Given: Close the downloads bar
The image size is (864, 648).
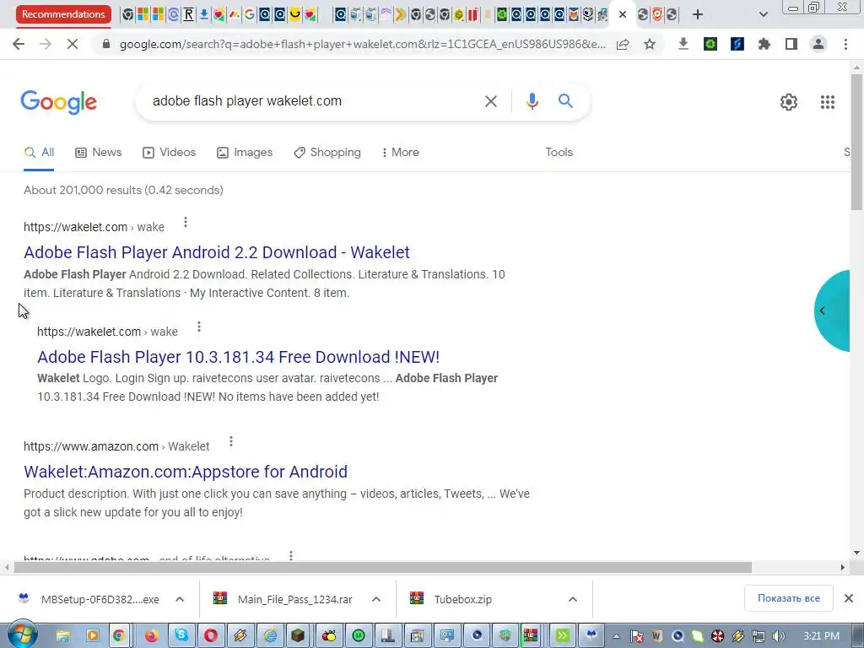Looking at the screenshot, I should [x=849, y=598].
